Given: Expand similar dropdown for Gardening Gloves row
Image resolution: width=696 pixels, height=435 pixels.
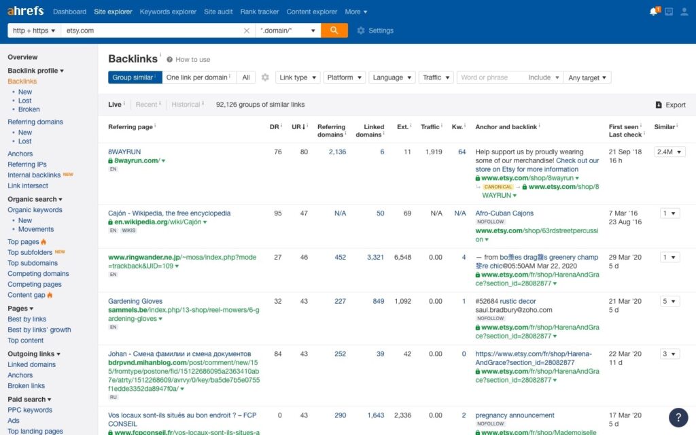Looking at the screenshot, I should pos(669,301).
